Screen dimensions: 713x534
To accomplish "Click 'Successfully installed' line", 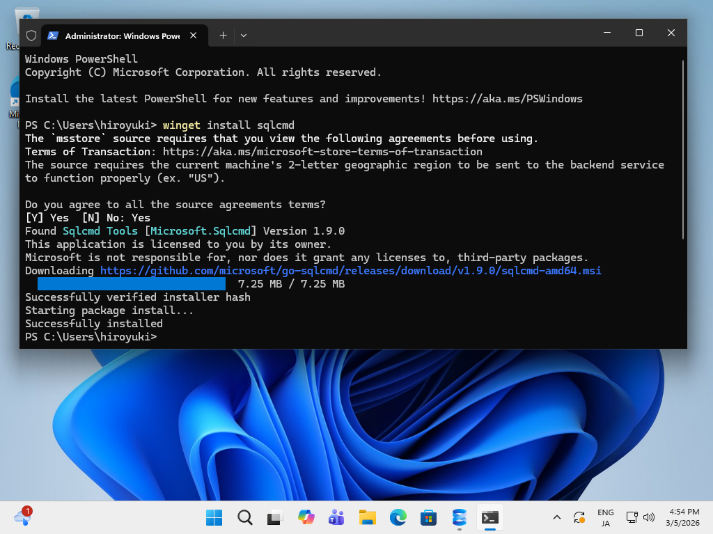I will [x=94, y=324].
